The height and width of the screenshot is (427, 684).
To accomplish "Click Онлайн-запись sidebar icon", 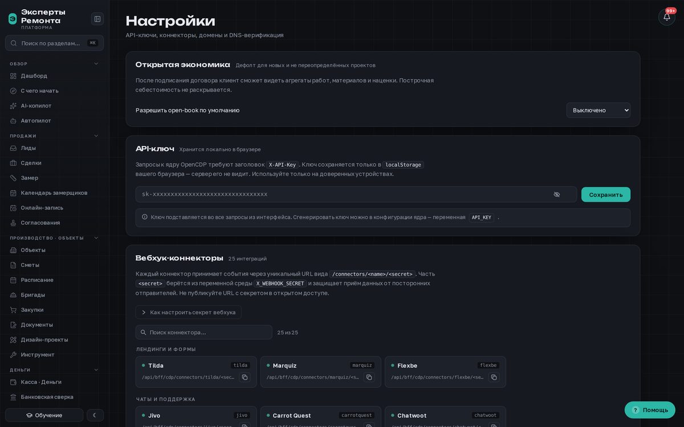I will (14, 208).
